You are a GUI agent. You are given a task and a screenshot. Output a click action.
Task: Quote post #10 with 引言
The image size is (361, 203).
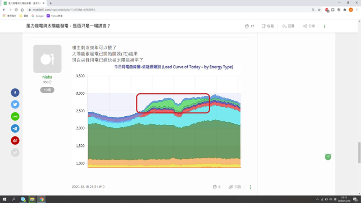pyautogui.click(x=235, y=187)
